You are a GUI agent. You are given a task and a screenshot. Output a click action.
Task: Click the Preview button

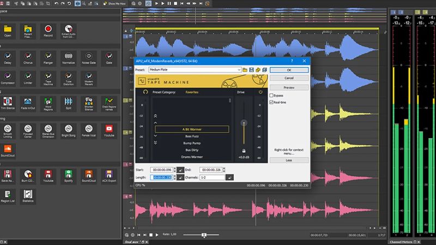coord(289,88)
